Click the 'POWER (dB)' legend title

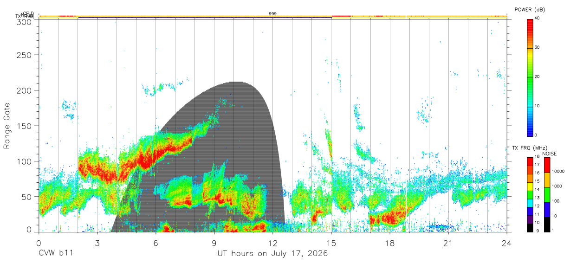click(530, 10)
